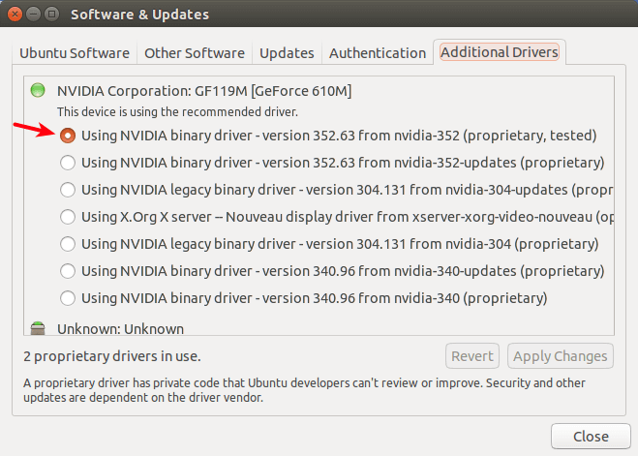Screen dimensions: 638x456
Task: Click the green NVIDIA device status icon
Action: coord(38,91)
